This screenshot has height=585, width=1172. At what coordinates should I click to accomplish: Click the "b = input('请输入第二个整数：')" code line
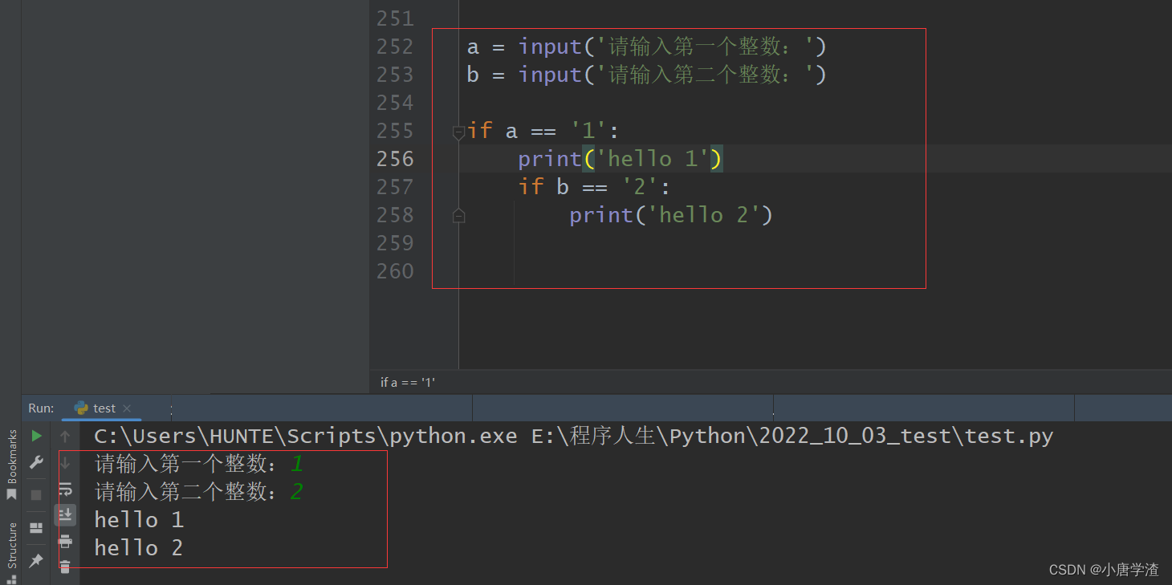(646, 75)
